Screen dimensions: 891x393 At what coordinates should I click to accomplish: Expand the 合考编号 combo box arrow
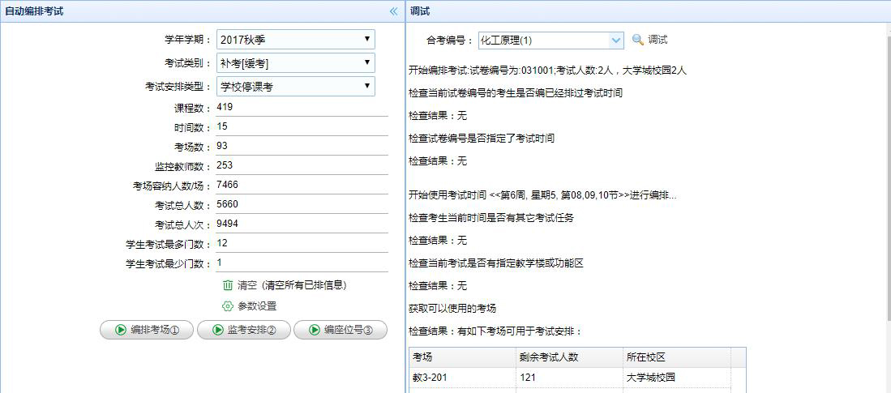[x=615, y=40]
